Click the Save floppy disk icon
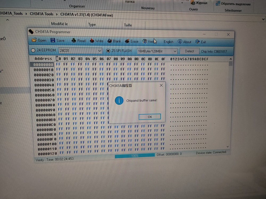This screenshot has height=199, width=266. point(53,40)
